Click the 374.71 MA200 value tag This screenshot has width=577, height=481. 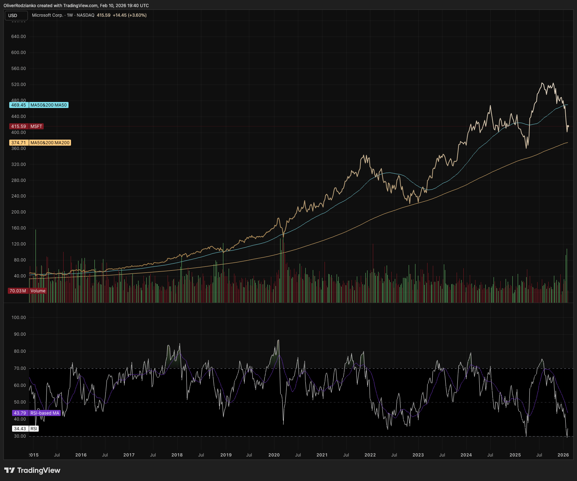pos(19,143)
